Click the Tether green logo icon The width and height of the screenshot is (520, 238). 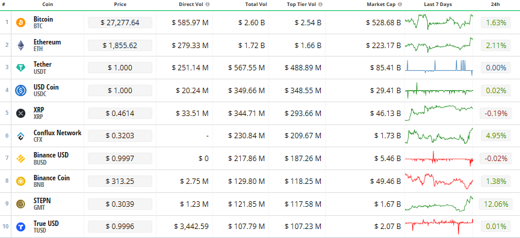21,68
